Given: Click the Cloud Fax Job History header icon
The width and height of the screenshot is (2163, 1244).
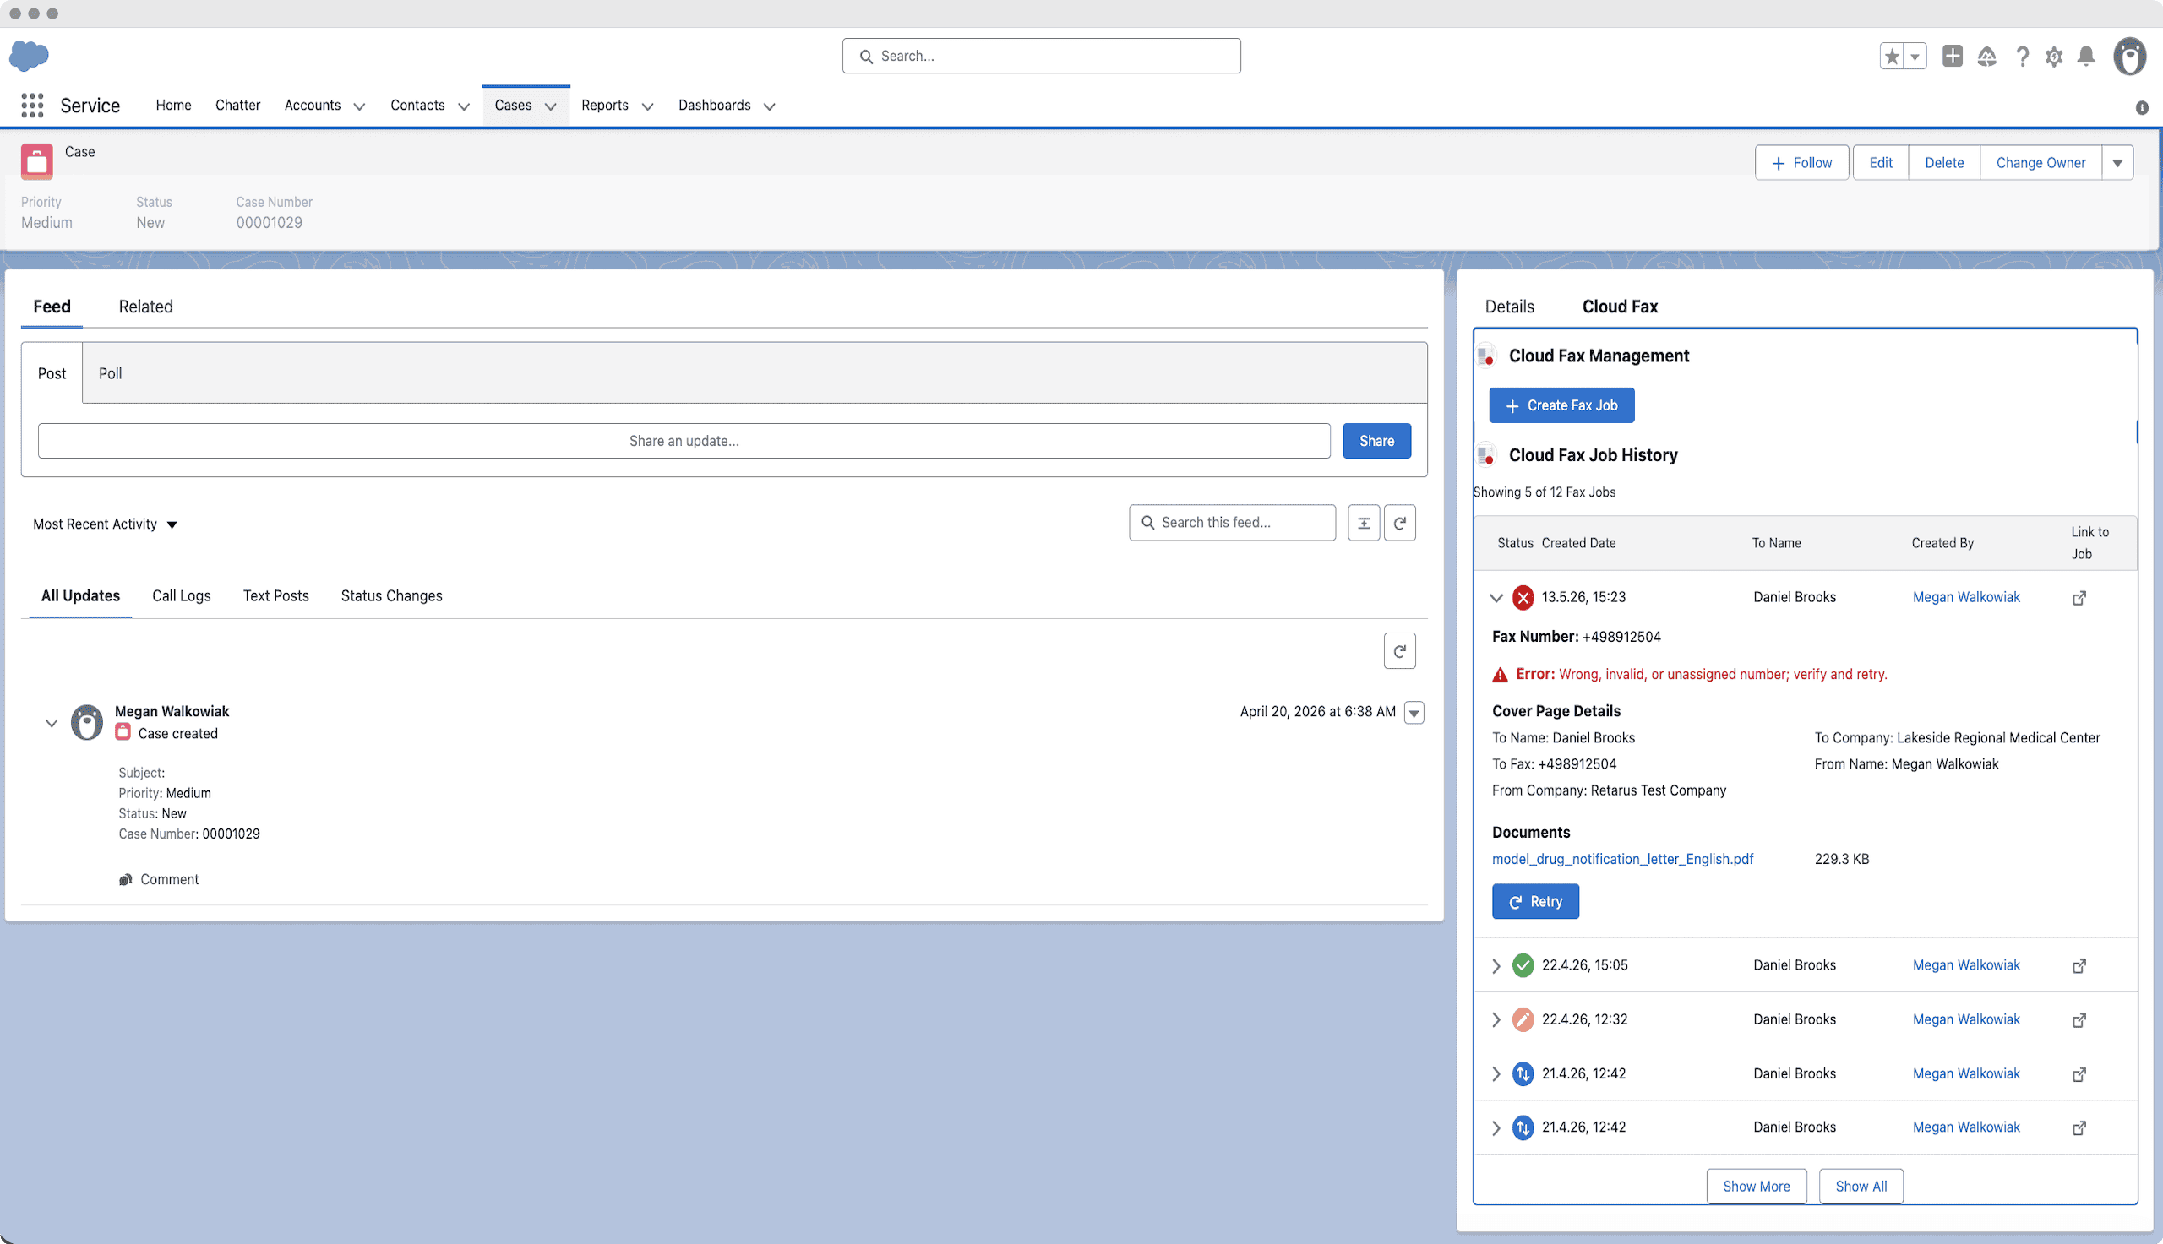Looking at the screenshot, I should (x=1486, y=454).
